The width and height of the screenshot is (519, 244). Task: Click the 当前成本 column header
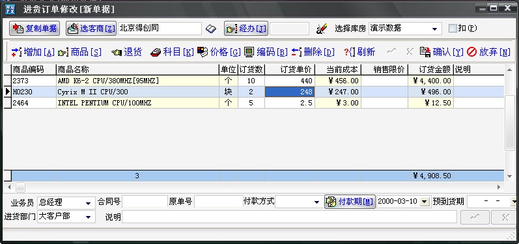[337, 70]
